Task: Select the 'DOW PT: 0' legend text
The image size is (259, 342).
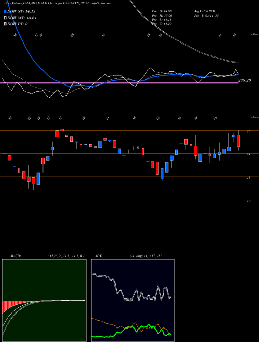Action: pos(18,24)
